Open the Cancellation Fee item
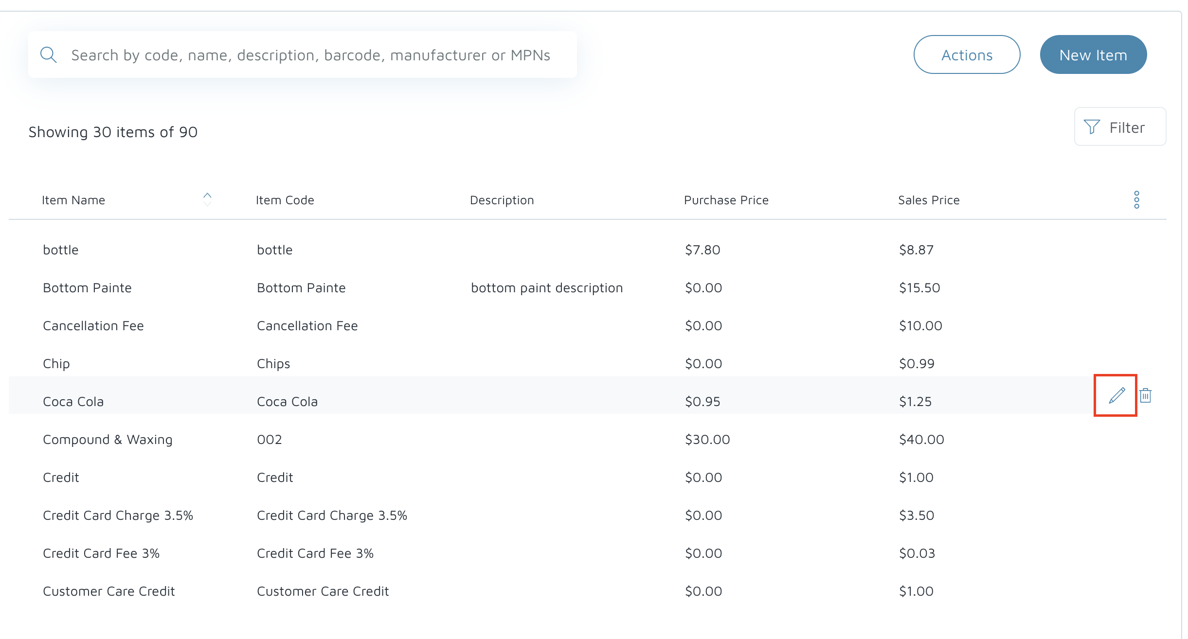The height and width of the screenshot is (639, 1188). click(93, 326)
